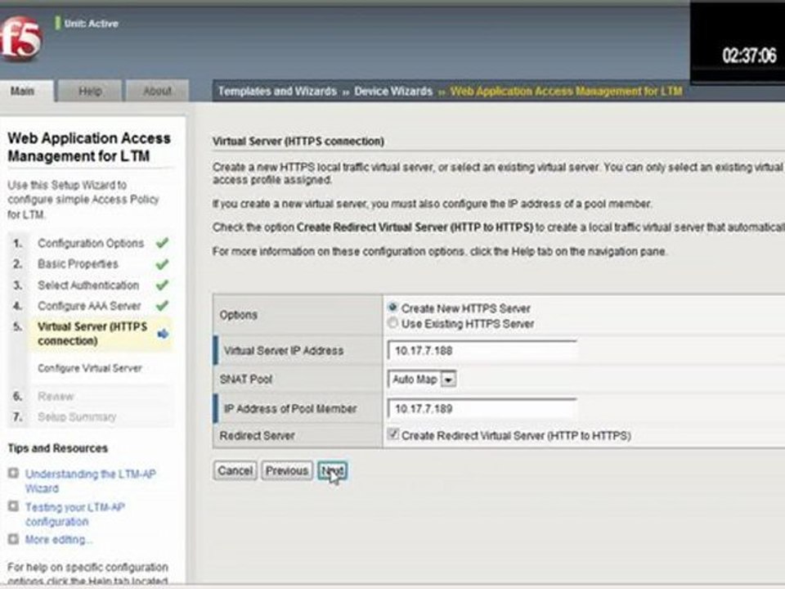The height and width of the screenshot is (589, 785).
Task: Click the green checkmark beside Configure AAA Server
Action: [162, 306]
